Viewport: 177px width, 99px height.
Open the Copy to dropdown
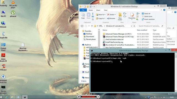pyautogui.click(x=100, y=18)
